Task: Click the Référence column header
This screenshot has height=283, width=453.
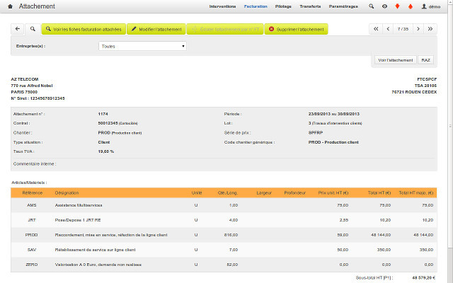Action: 32,193
